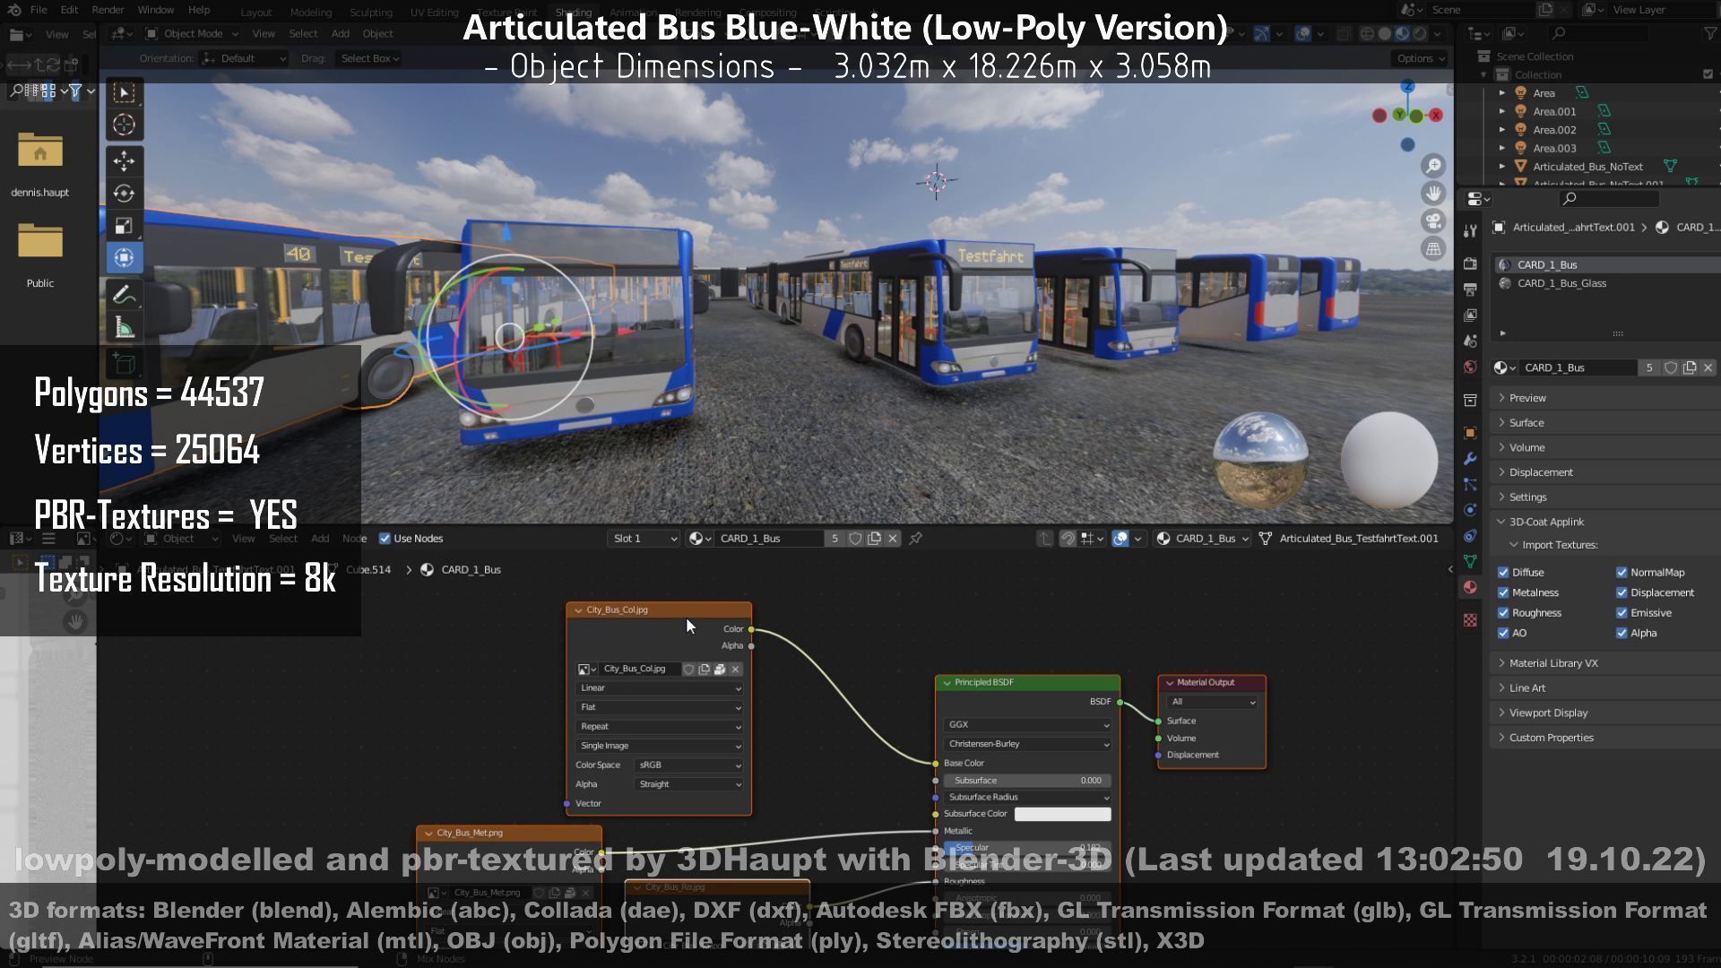Viewport: 1721px width, 968px height.
Task: Click the zoom magnifier viewport navigation icon
Action: click(1433, 166)
